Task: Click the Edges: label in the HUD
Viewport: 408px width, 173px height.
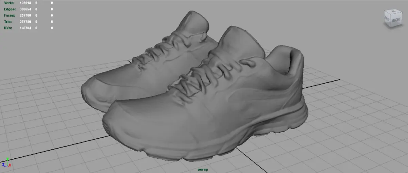Action: point(9,9)
